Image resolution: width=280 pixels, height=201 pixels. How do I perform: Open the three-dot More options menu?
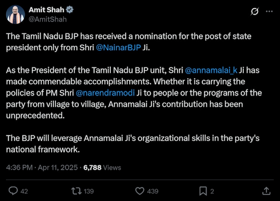269,12
